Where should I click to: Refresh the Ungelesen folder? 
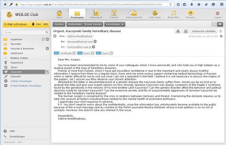pos(42,39)
